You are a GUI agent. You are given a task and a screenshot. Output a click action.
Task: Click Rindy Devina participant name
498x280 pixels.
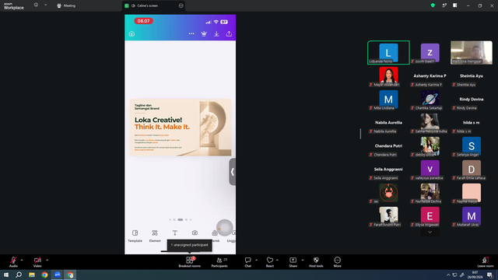pos(472,99)
